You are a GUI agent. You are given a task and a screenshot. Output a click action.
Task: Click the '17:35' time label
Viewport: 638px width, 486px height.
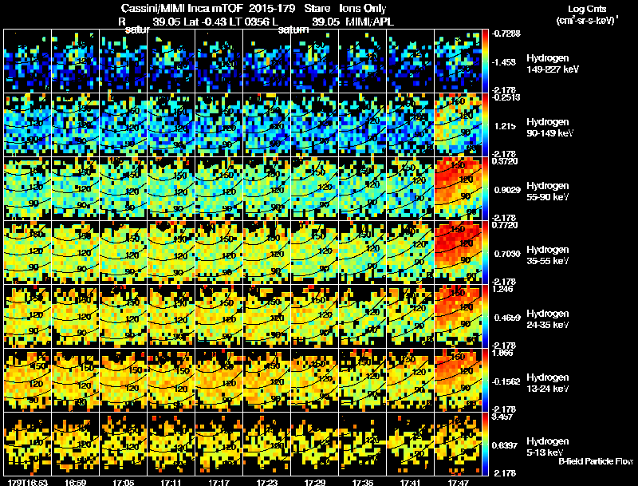coord(363,483)
